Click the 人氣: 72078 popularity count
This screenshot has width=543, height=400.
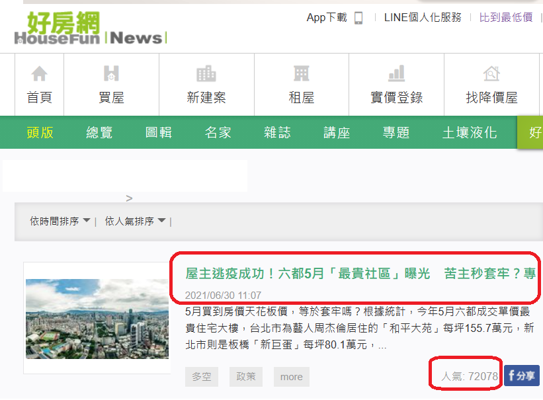pyautogui.click(x=469, y=376)
